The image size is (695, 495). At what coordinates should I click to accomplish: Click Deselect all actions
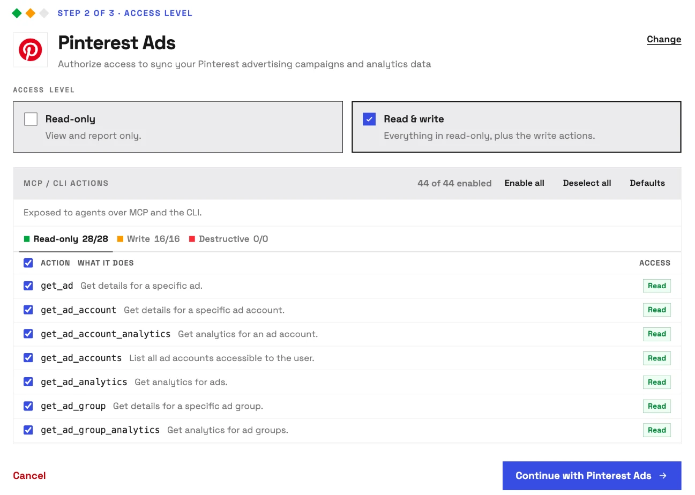point(587,183)
